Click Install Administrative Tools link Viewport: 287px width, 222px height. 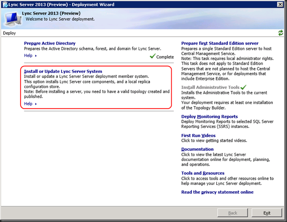(x=210, y=88)
